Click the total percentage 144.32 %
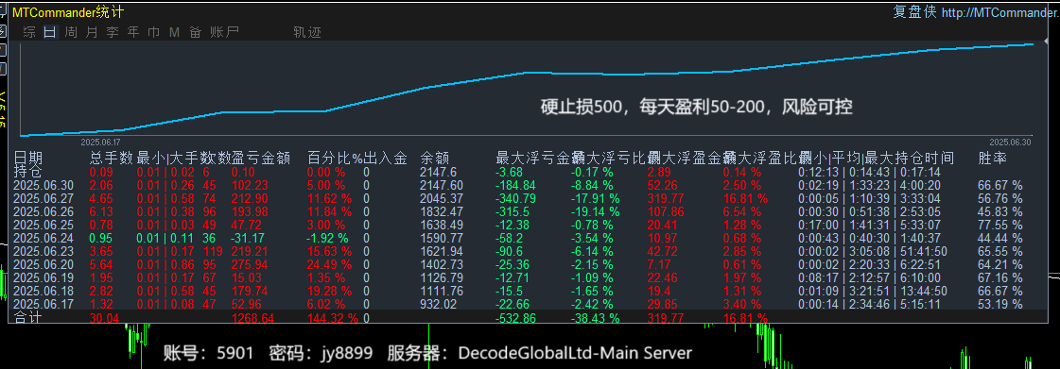1060x369 pixels. click(334, 318)
